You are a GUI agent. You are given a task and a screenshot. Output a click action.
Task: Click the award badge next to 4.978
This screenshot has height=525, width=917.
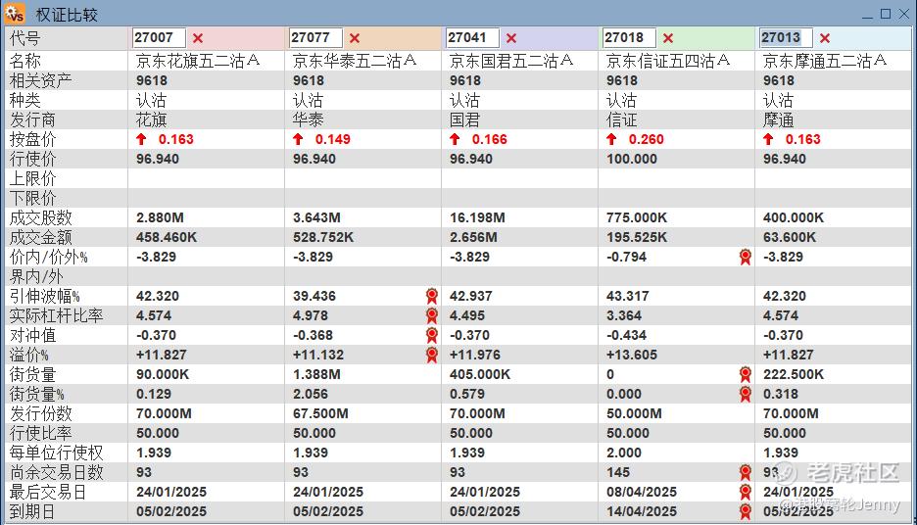point(432,315)
